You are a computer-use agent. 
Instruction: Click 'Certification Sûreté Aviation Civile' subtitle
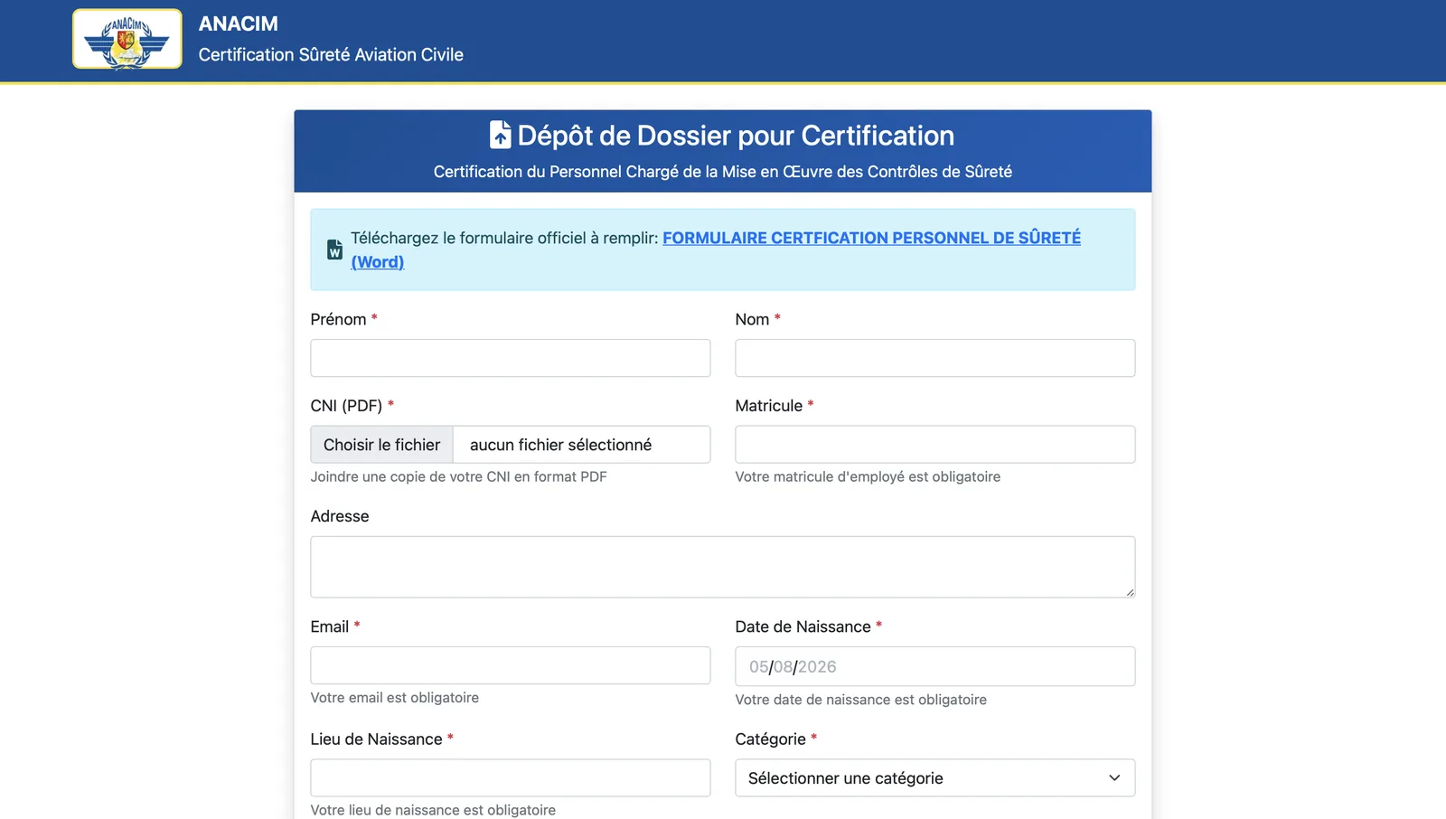click(331, 54)
